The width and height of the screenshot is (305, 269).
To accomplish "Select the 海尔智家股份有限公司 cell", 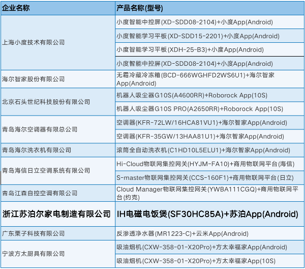I will tap(34, 79).
